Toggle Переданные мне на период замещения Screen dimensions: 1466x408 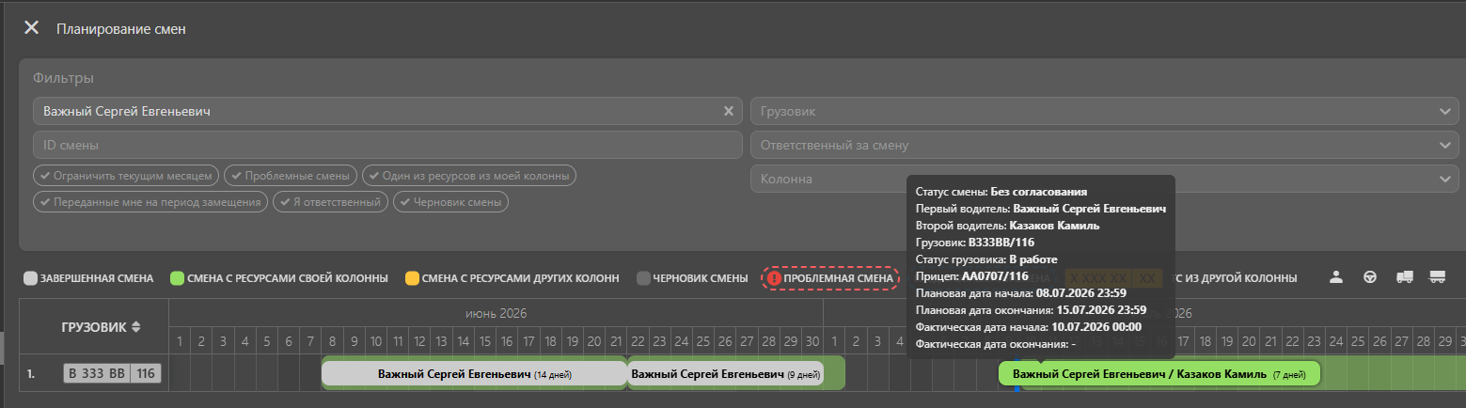pyautogui.click(x=150, y=201)
